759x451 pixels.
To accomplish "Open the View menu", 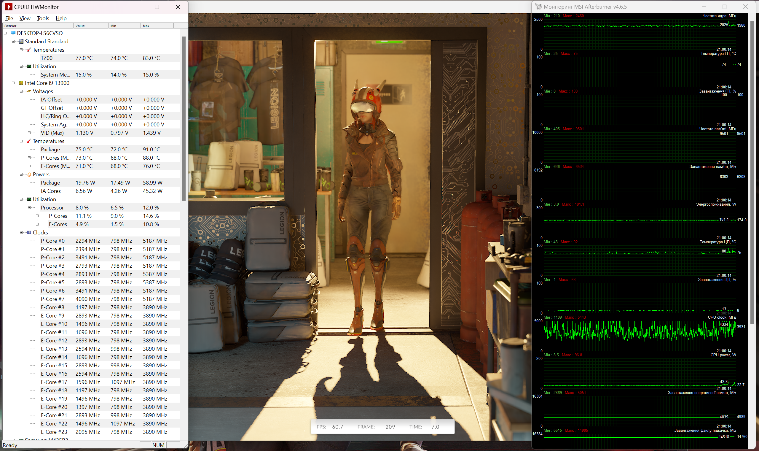I will (25, 18).
